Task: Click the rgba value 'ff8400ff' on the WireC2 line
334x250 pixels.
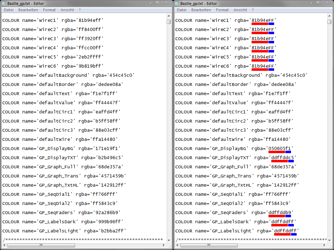Action: point(90,29)
